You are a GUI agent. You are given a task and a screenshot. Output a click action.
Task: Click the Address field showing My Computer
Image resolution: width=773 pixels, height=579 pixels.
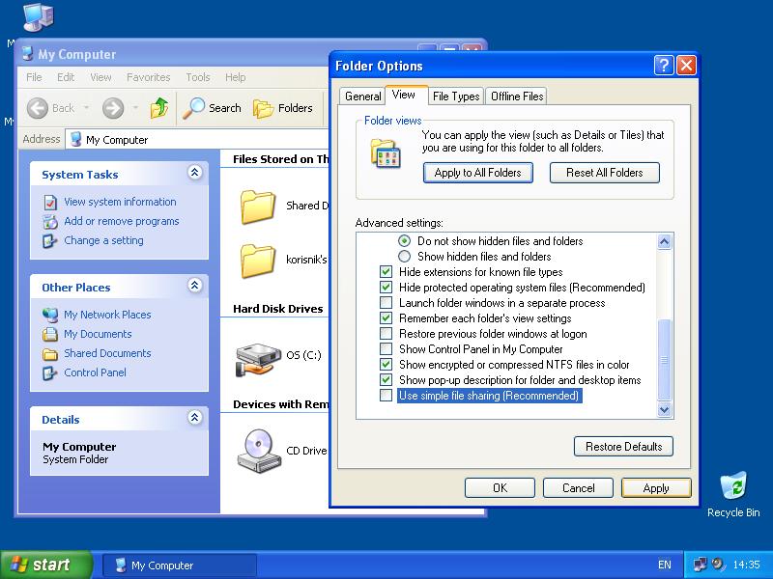click(199, 139)
